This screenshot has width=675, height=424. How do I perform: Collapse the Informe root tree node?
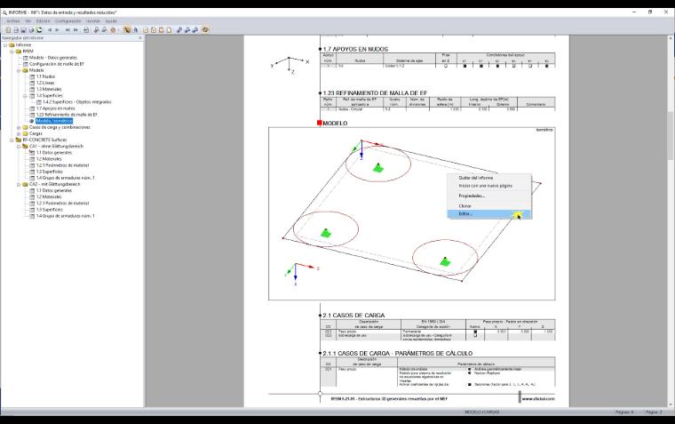click(x=5, y=44)
